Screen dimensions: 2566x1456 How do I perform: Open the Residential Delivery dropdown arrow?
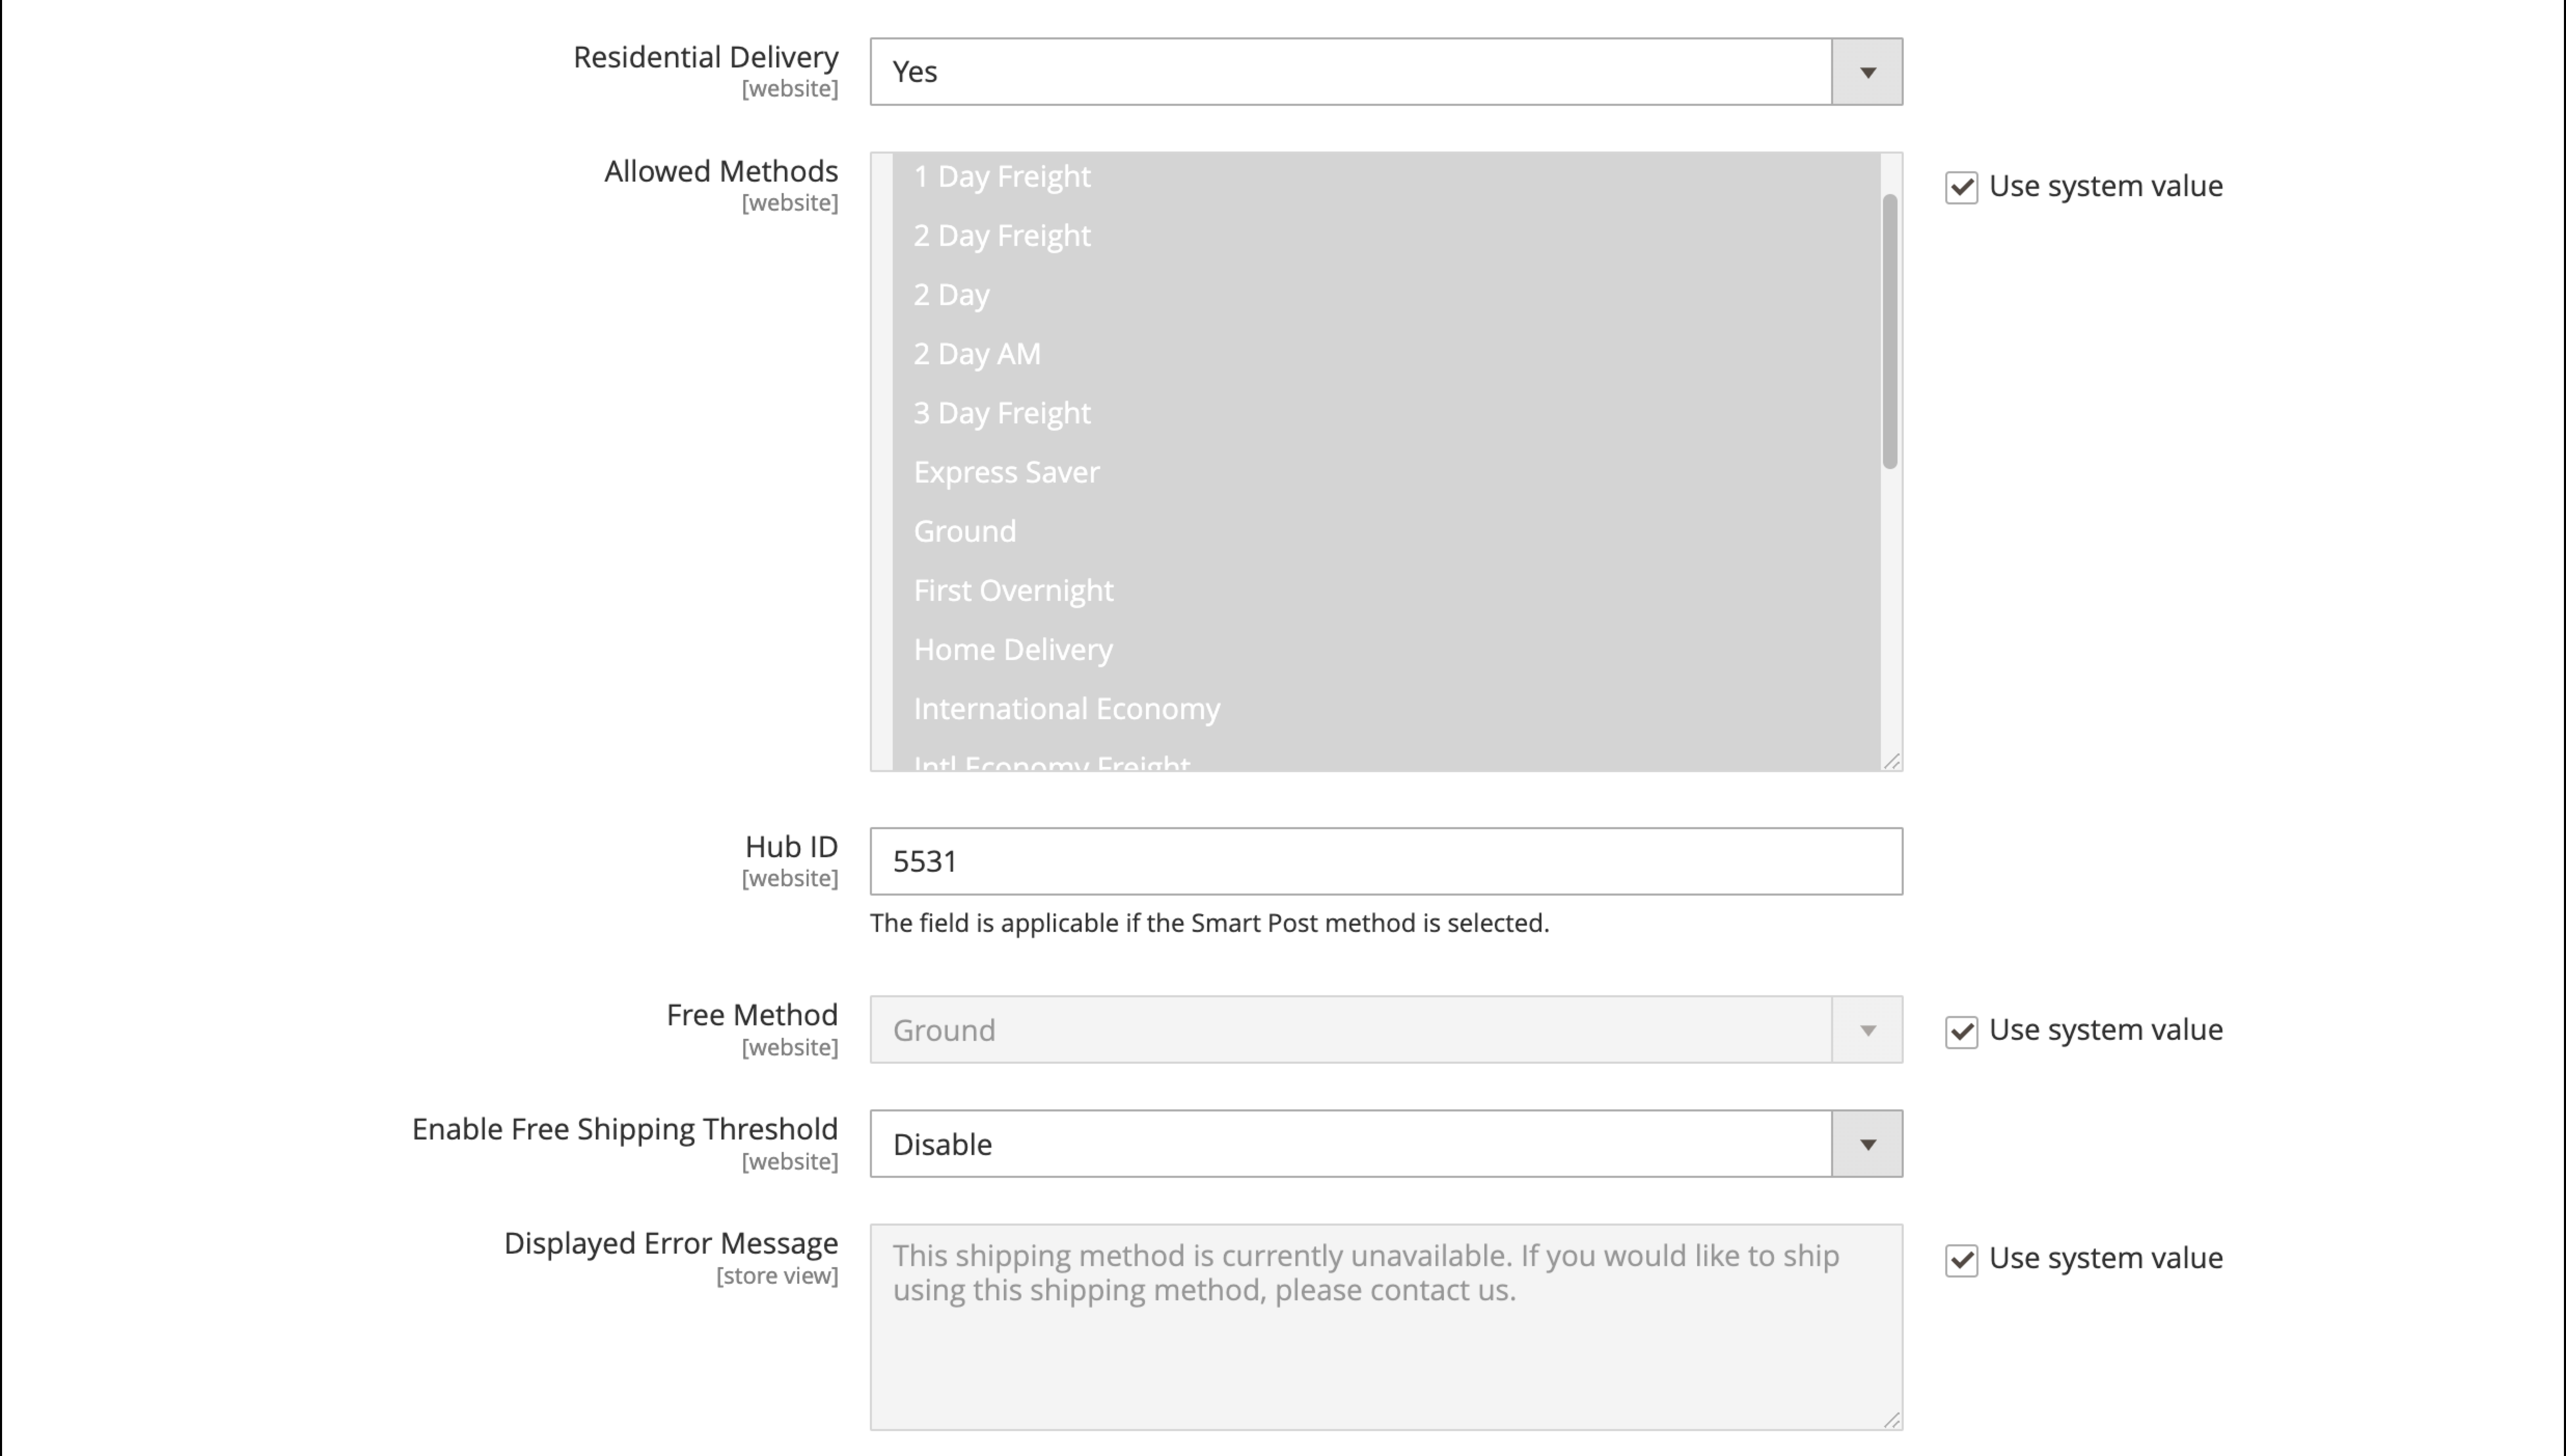coord(1866,72)
